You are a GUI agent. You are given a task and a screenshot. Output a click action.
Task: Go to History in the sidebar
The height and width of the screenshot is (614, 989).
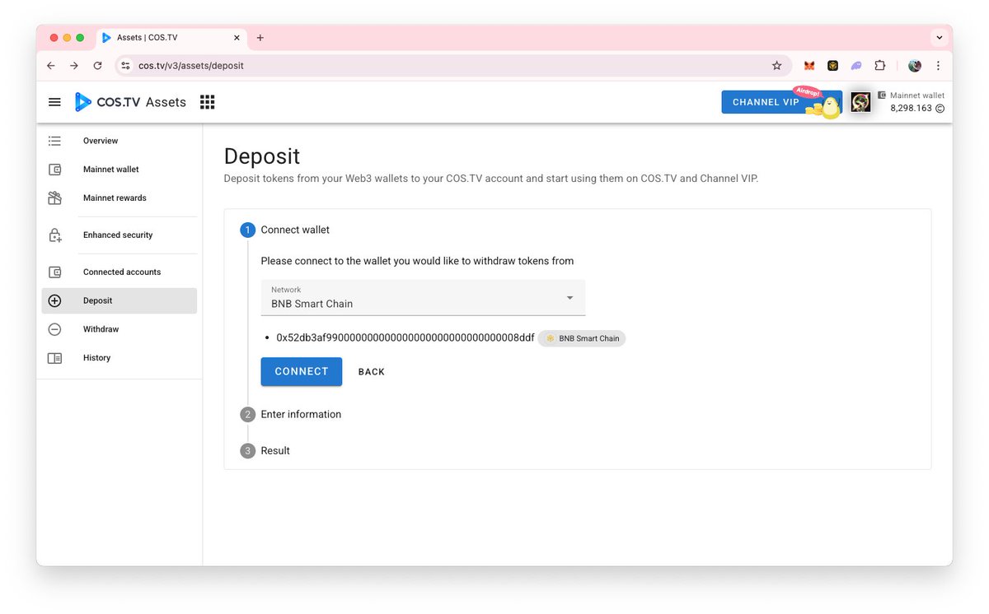[120, 358]
